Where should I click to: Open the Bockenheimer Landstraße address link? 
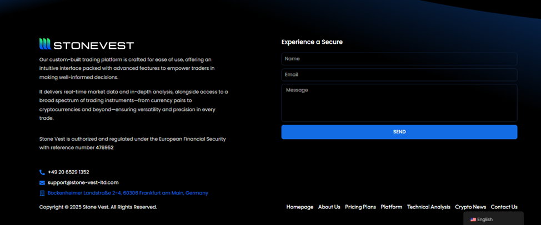[x=128, y=193]
